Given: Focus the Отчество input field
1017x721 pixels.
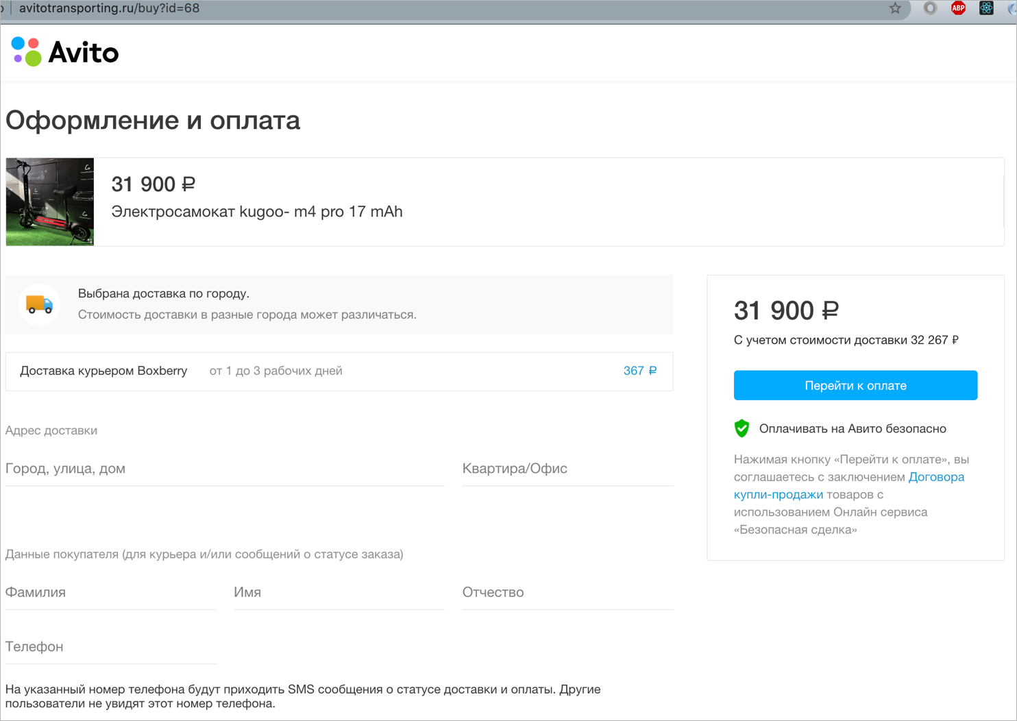Looking at the screenshot, I should pos(568,592).
